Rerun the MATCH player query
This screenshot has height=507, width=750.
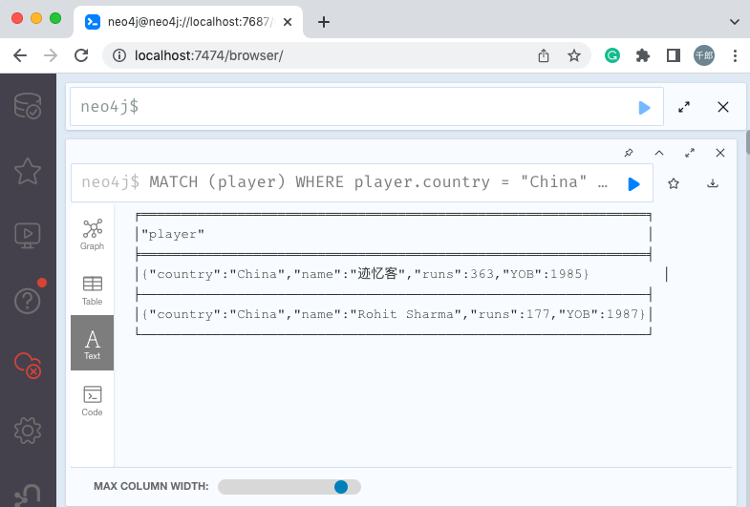[x=633, y=184]
